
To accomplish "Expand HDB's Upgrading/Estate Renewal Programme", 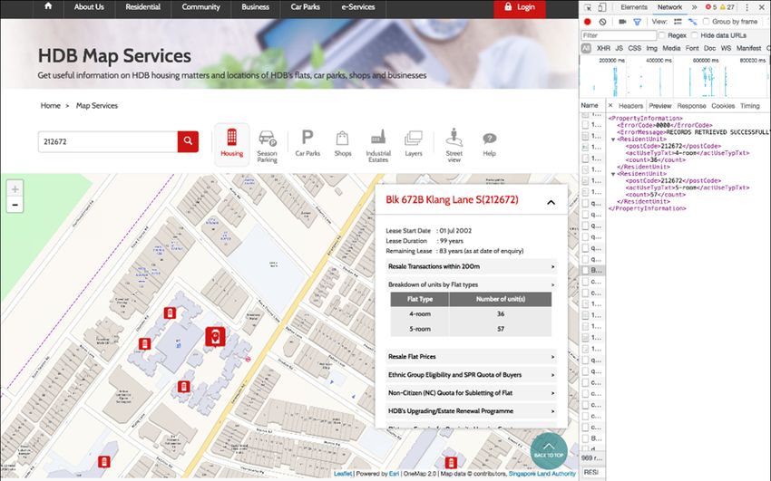I will [x=471, y=411].
